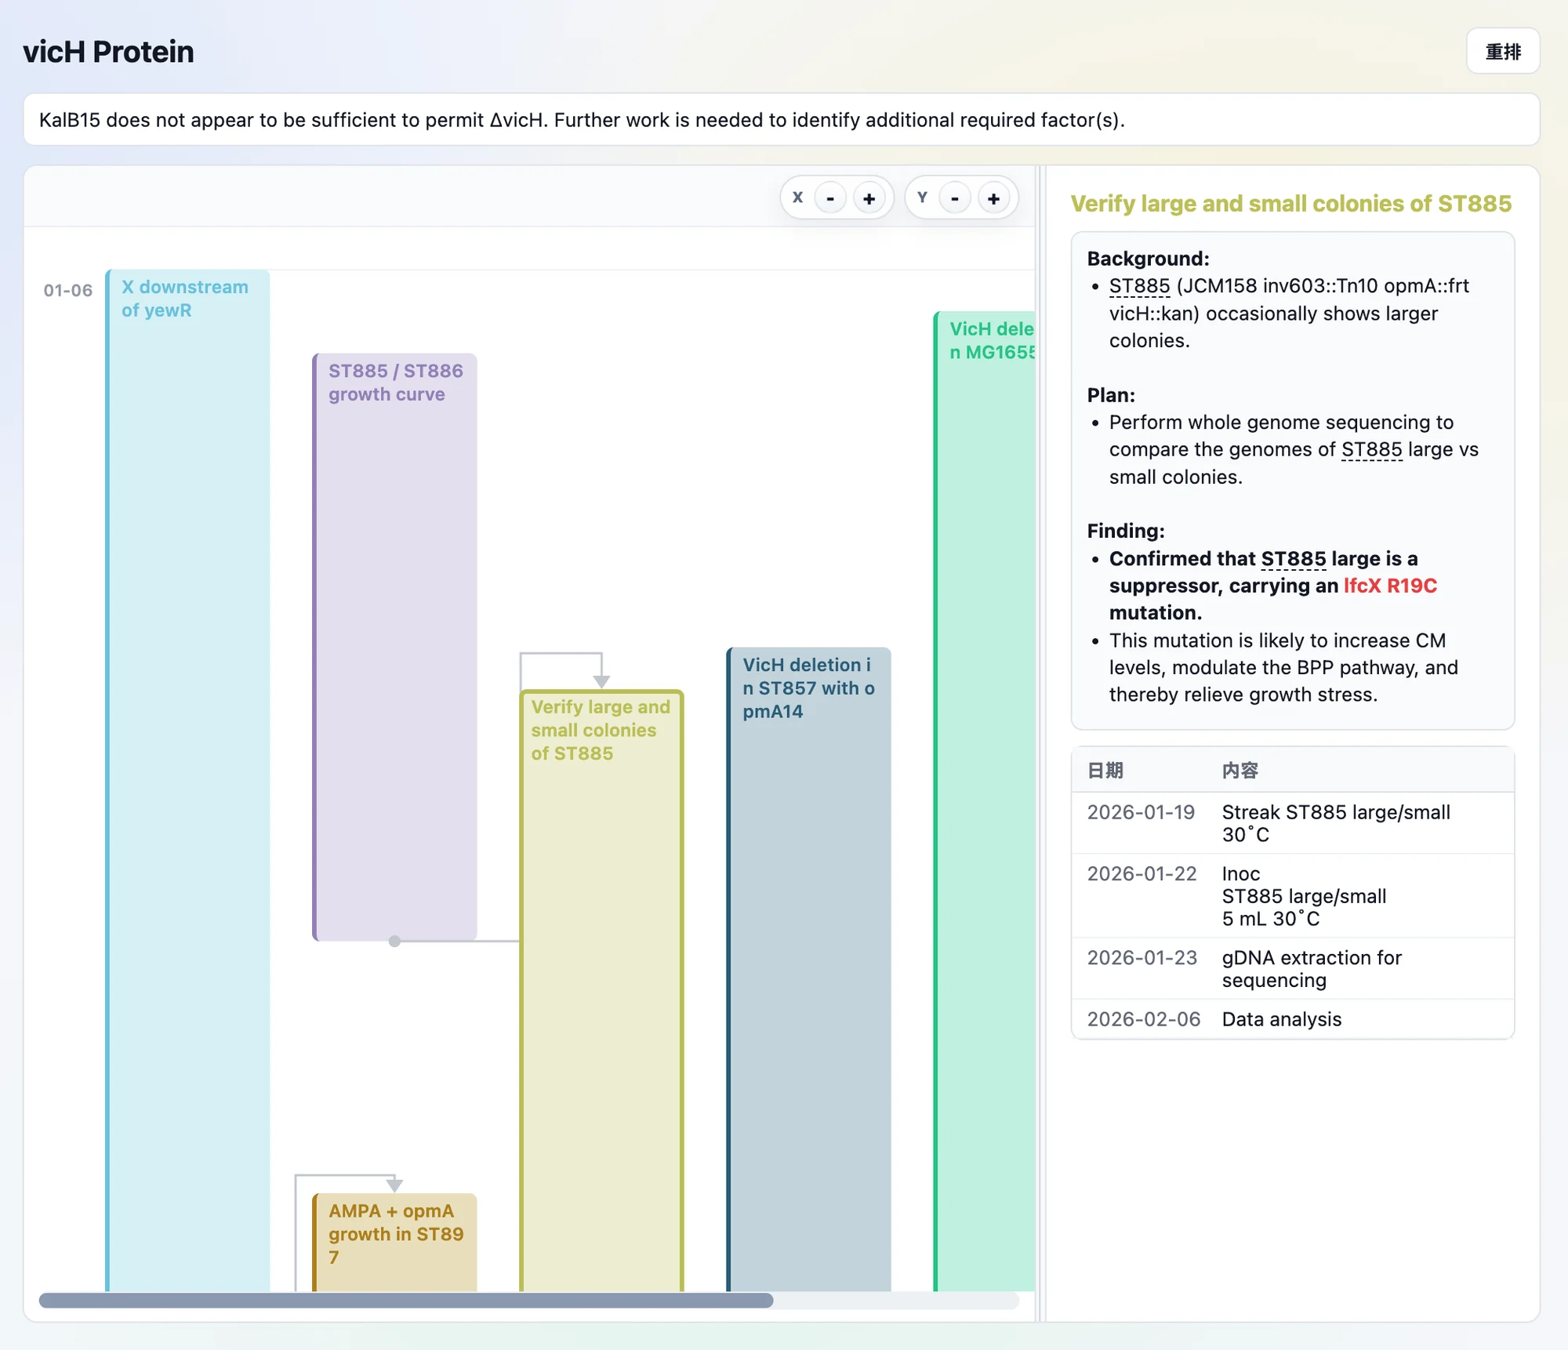Select the 2026-01-19 table row date
This screenshot has height=1350, width=1568.
(x=1141, y=812)
